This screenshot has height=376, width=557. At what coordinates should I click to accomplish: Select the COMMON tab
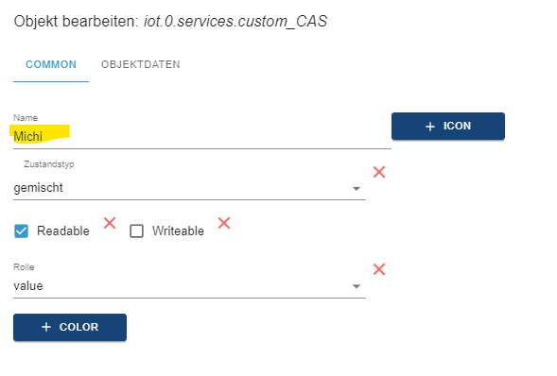tap(51, 64)
